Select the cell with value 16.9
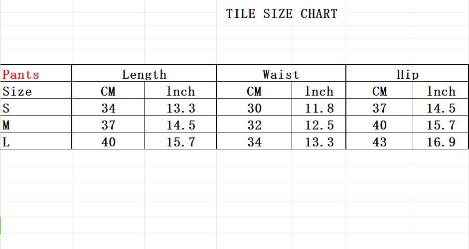 (x=441, y=141)
